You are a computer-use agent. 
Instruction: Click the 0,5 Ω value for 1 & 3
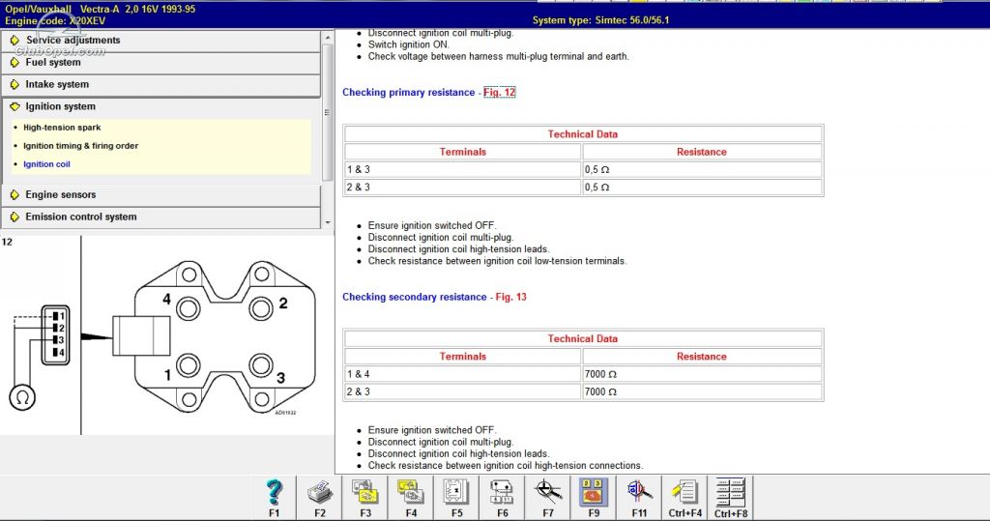[702, 169]
